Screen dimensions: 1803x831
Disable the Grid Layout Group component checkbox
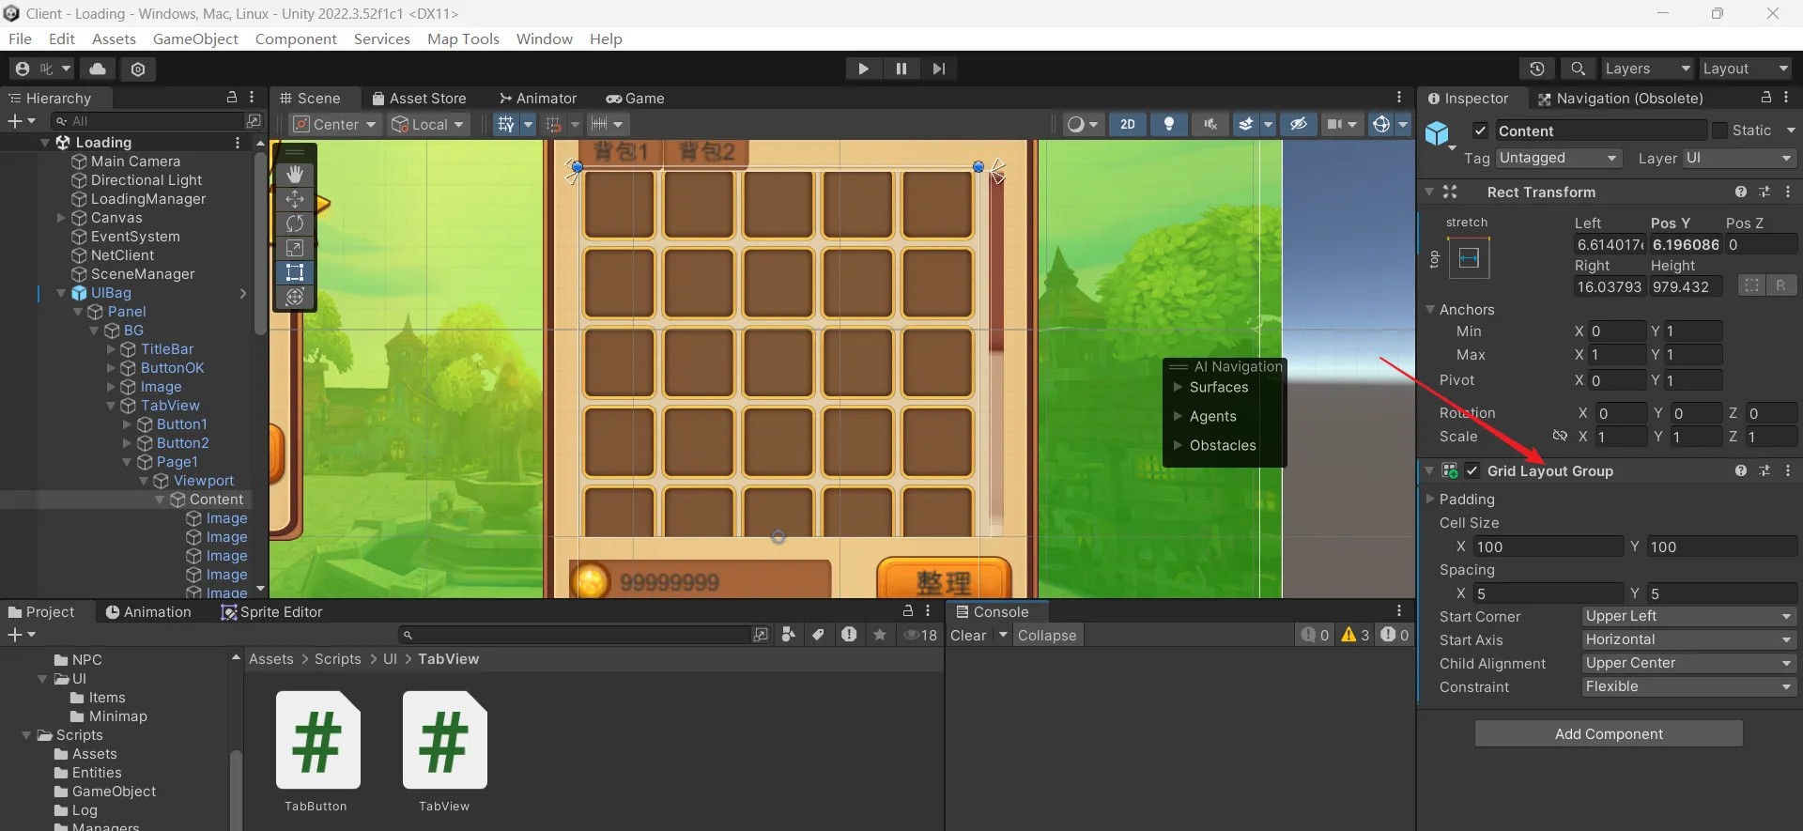[1472, 471]
